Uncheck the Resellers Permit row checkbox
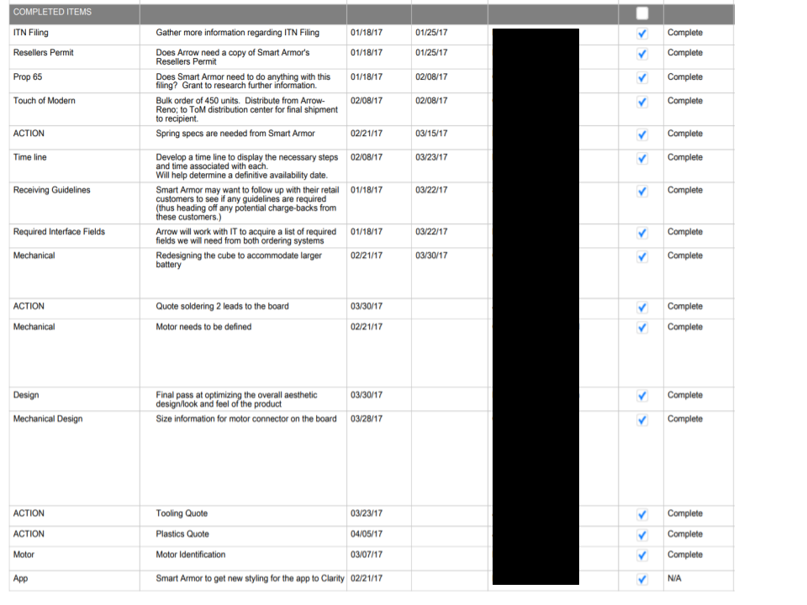This screenshot has height=605, width=807. pyautogui.click(x=641, y=54)
